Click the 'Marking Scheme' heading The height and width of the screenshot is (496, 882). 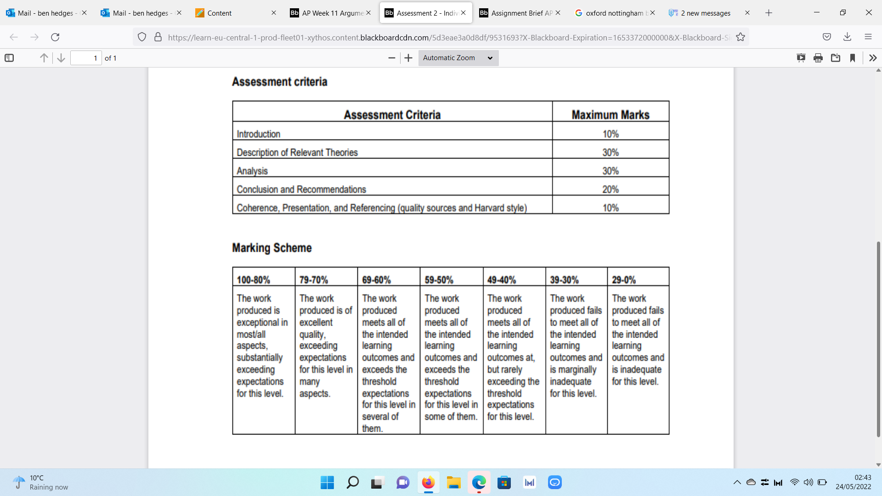(271, 248)
